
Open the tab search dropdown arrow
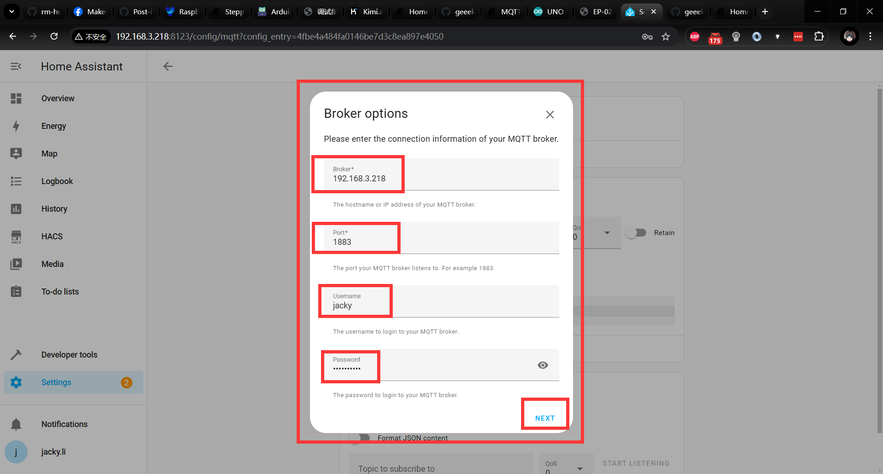tap(11, 12)
